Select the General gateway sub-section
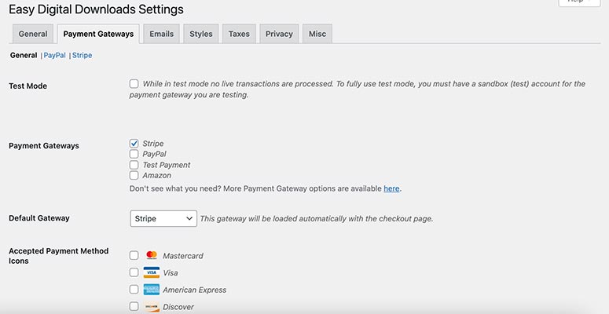 pyautogui.click(x=24, y=55)
